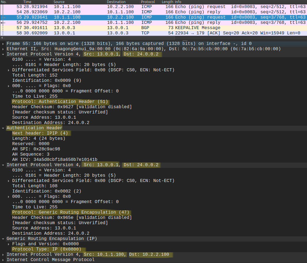Select Protocol: Generic Routing Encapsulation (47)
307x263 pixels.
(x=71, y=212)
